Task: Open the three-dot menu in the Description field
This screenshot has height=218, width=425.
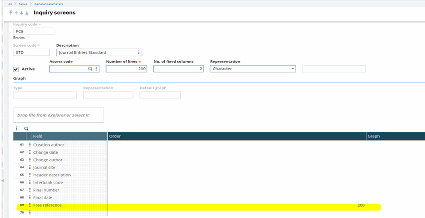Action: (138, 52)
